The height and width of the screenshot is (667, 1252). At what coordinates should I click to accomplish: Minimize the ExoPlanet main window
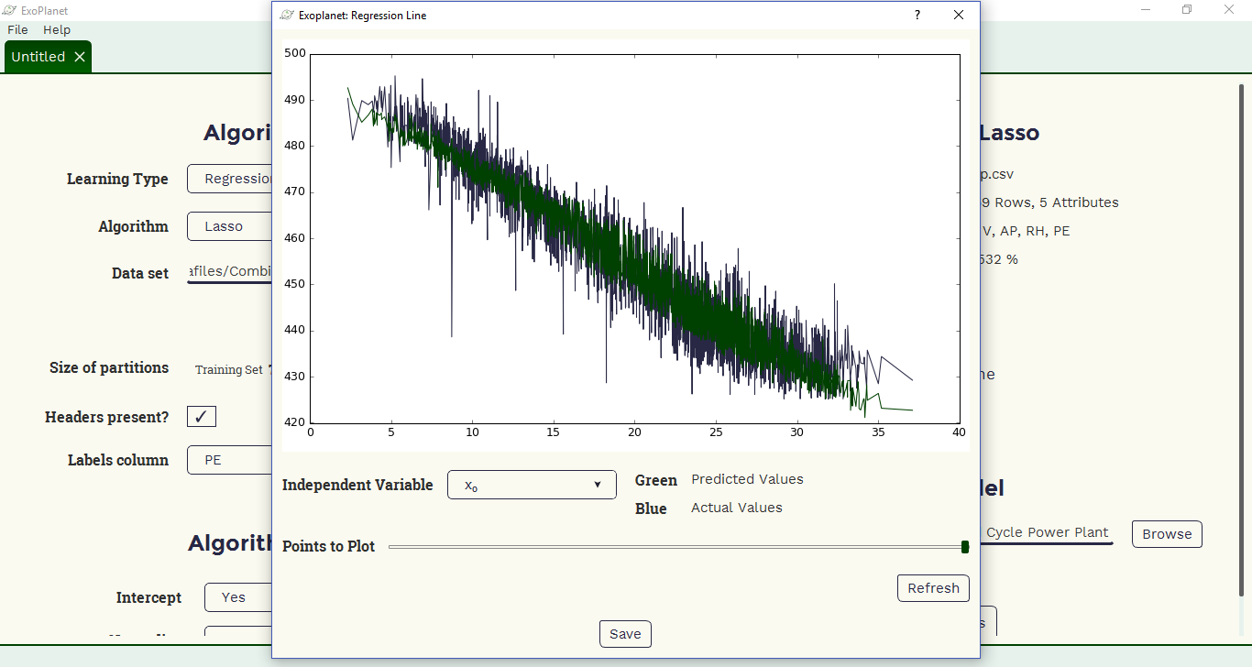(x=1146, y=10)
